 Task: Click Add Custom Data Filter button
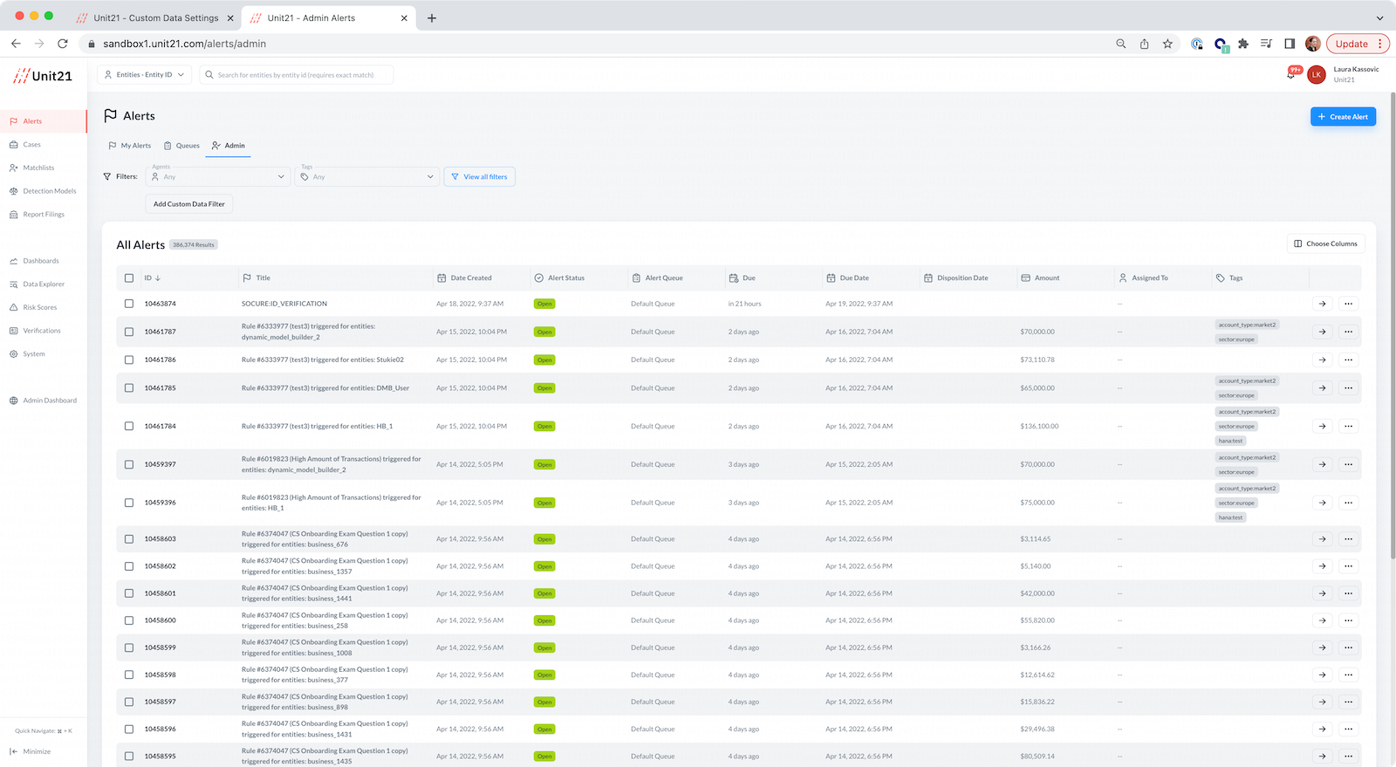point(189,204)
